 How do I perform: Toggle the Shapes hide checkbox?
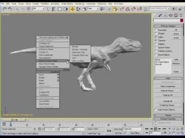tap(156, 33)
